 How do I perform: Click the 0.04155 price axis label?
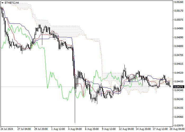tap(179, 108)
